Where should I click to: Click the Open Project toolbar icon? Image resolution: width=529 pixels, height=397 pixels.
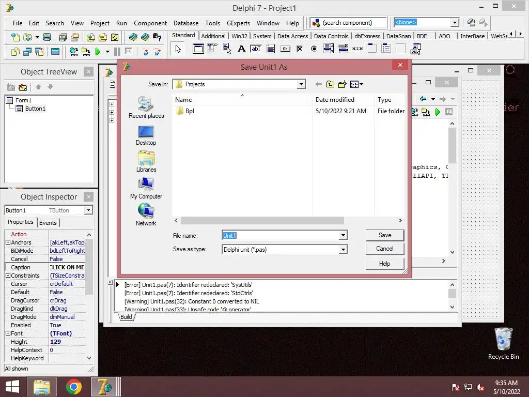(x=75, y=37)
